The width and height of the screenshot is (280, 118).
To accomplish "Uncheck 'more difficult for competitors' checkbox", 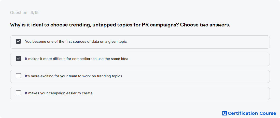I will pos(18,58).
